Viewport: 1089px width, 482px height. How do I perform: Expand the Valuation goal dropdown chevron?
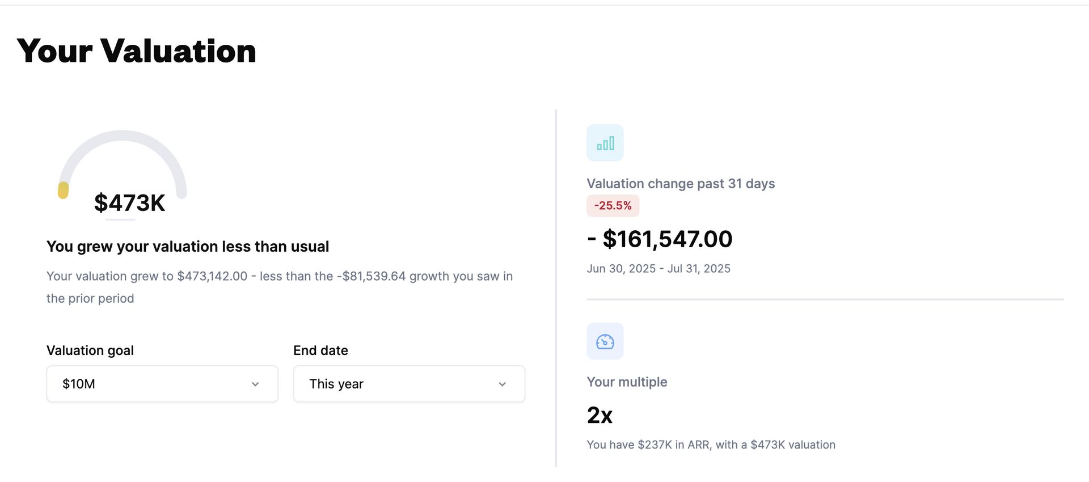(x=255, y=384)
